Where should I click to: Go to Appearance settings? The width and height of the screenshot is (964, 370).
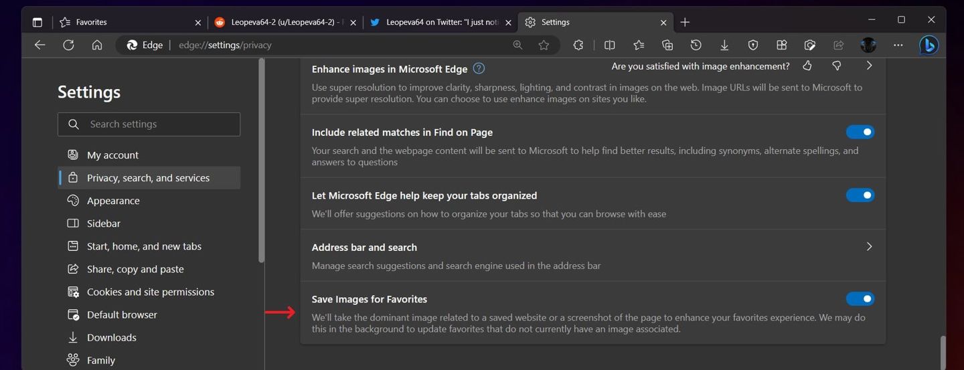pos(149,200)
